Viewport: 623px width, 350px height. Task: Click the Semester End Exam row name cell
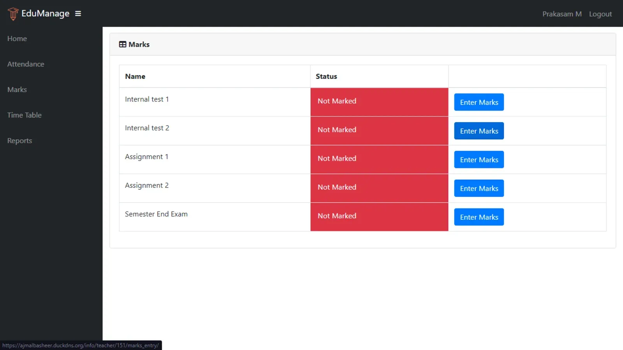(x=156, y=214)
